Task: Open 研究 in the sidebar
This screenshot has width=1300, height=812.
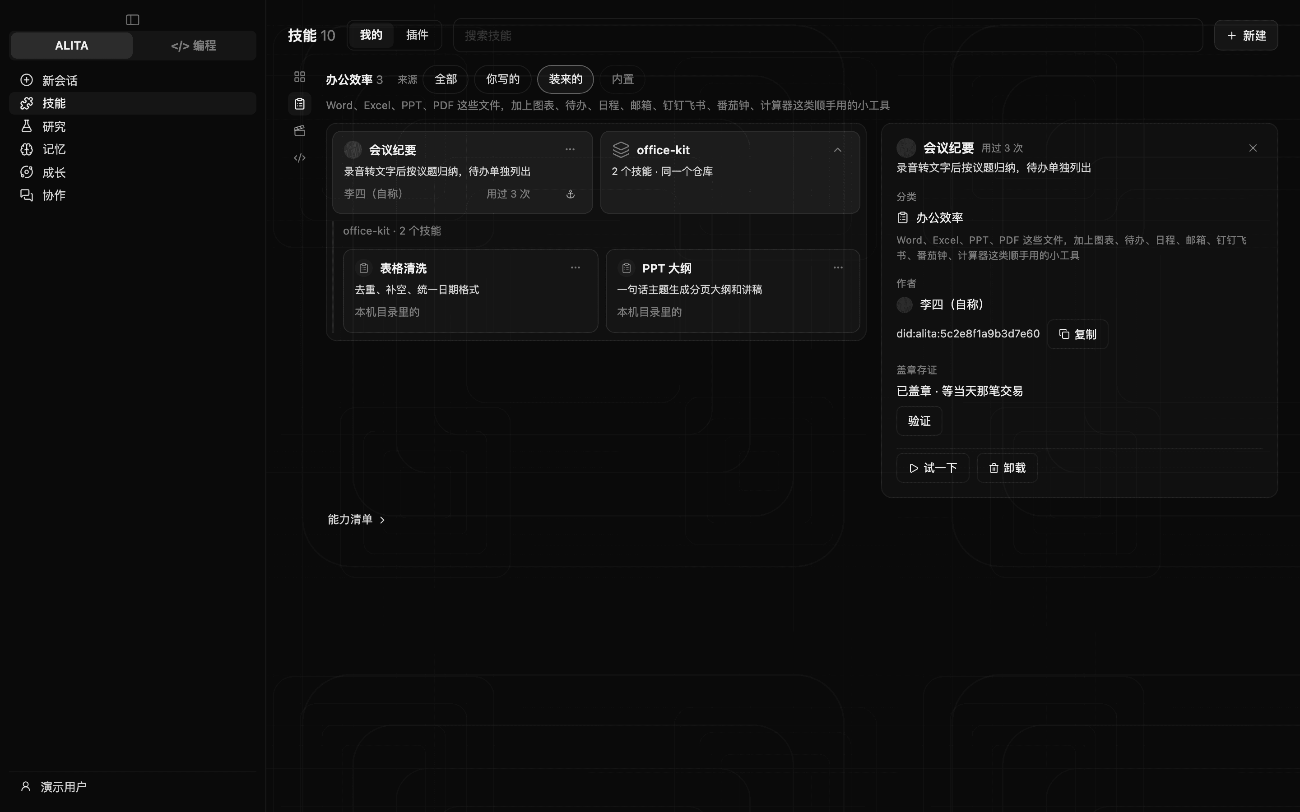Action: tap(133, 127)
